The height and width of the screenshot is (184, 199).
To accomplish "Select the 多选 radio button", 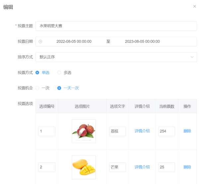I will tap(59, 72).
